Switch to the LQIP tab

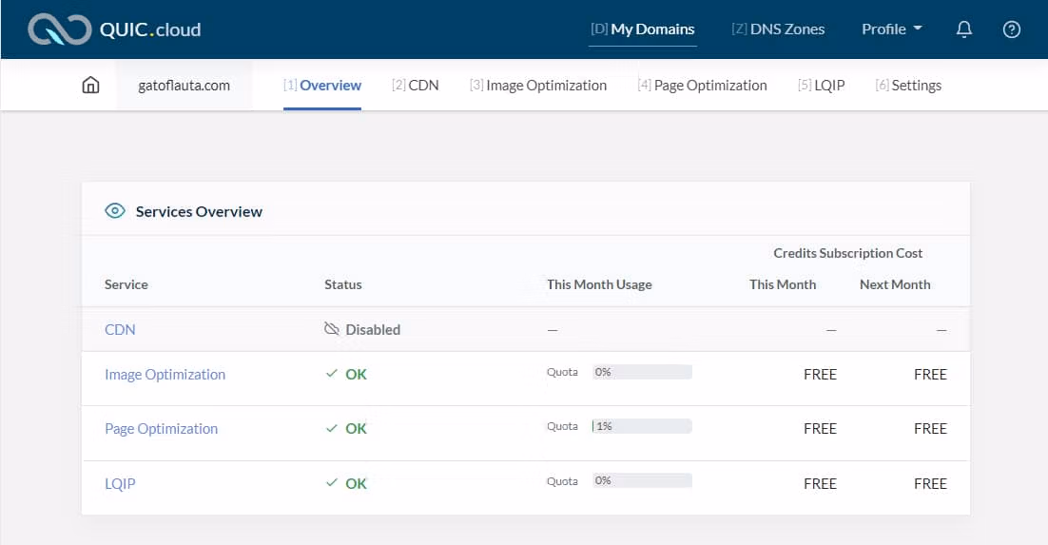pos(821,86)
